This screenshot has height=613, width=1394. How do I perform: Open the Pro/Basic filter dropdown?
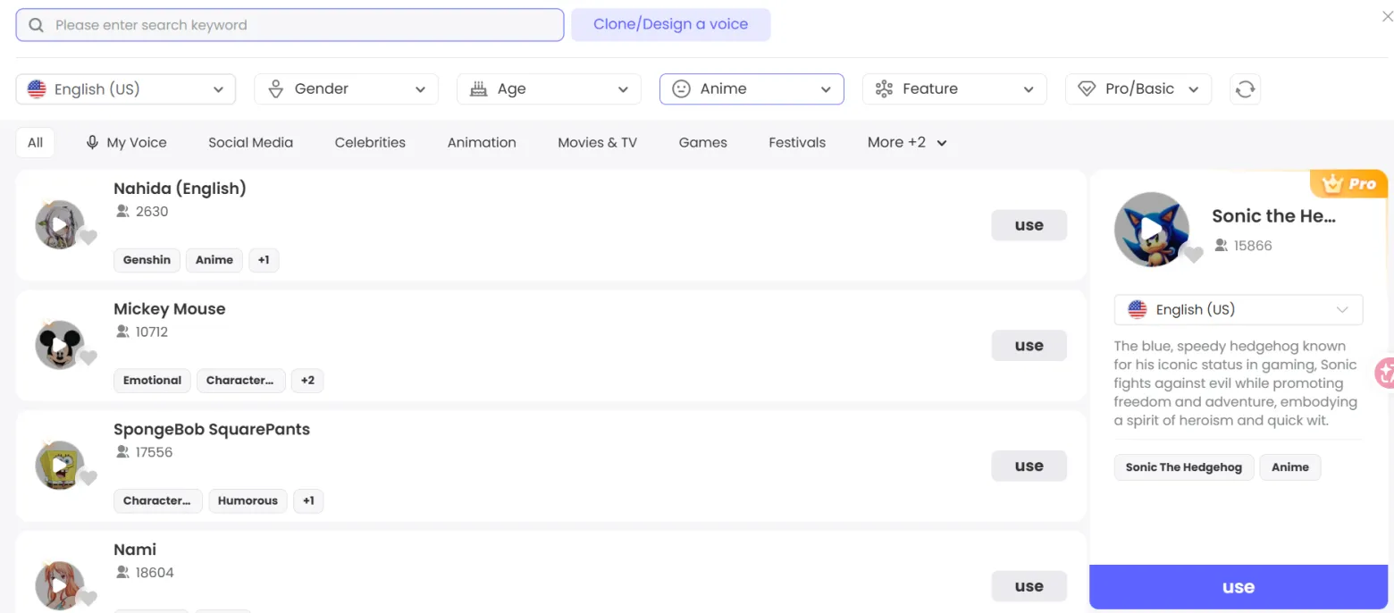pyautogui.click(x=1138, y=88)
